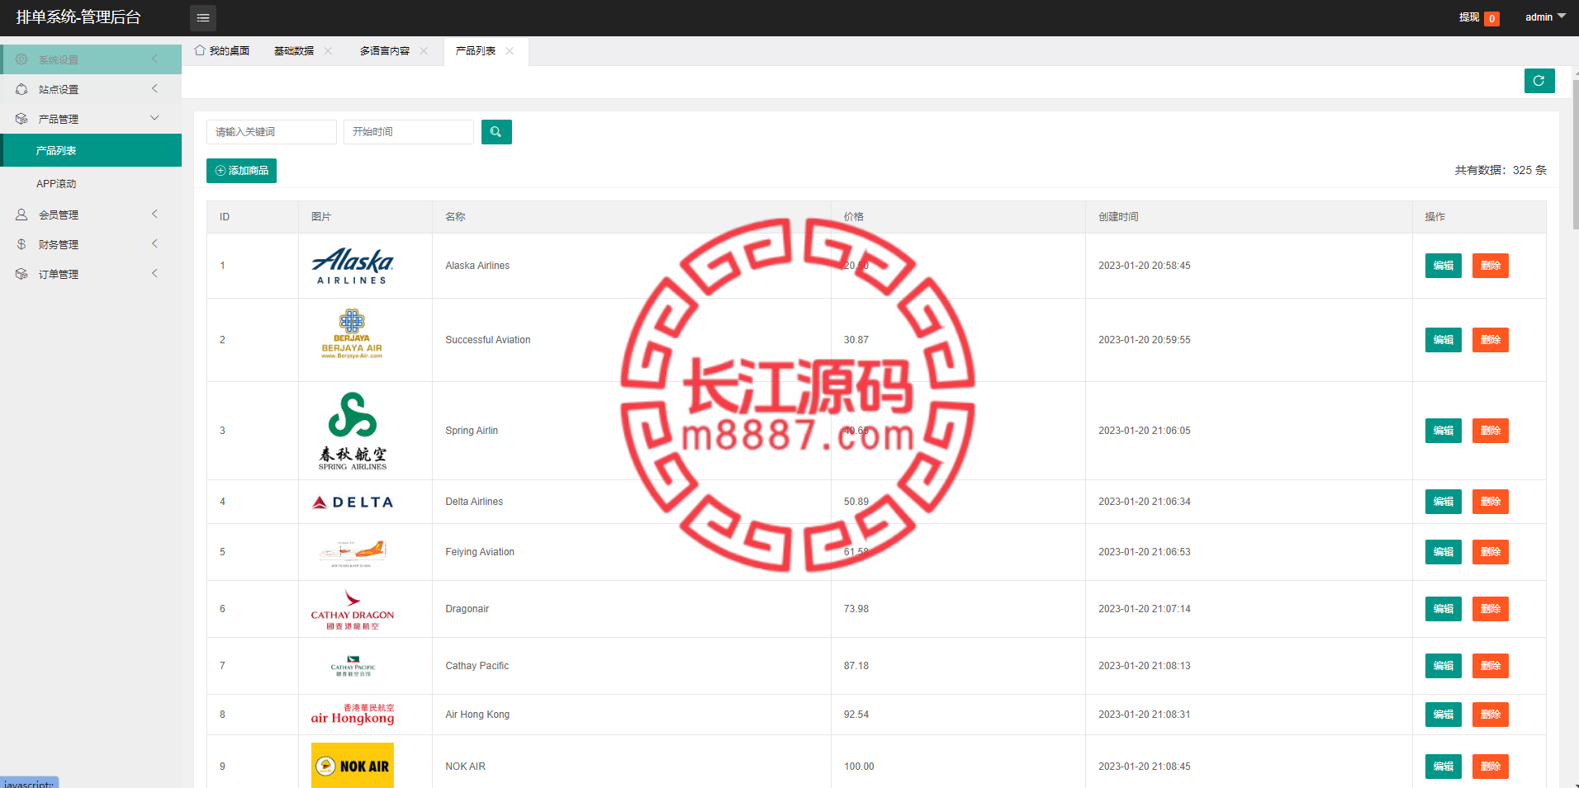Open the Alaska Airlines logo image

coord(353,266)
